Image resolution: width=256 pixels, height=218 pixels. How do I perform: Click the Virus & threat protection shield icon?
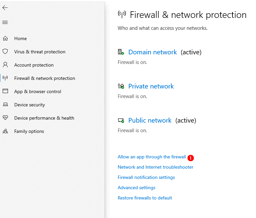pyautogui.click(x=5, y=52)
